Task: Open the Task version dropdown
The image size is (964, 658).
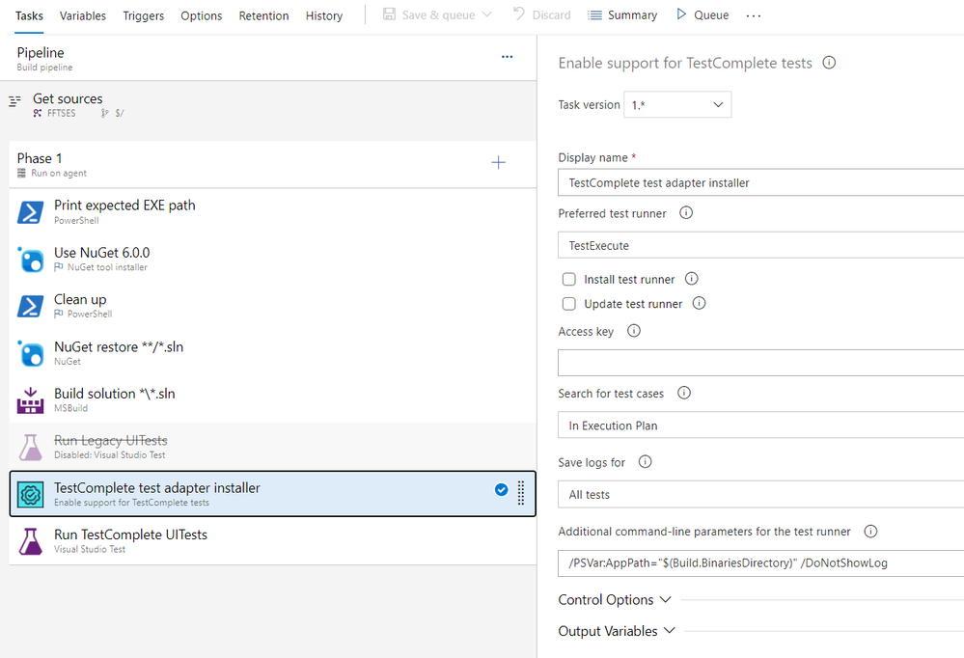Action: point(677,104)
